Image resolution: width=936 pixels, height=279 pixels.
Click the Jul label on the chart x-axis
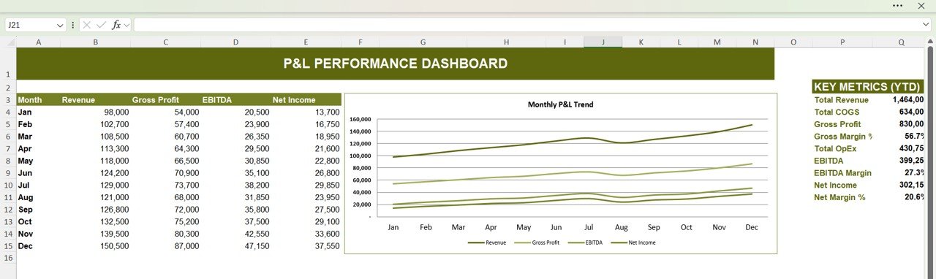pos(589,227)
